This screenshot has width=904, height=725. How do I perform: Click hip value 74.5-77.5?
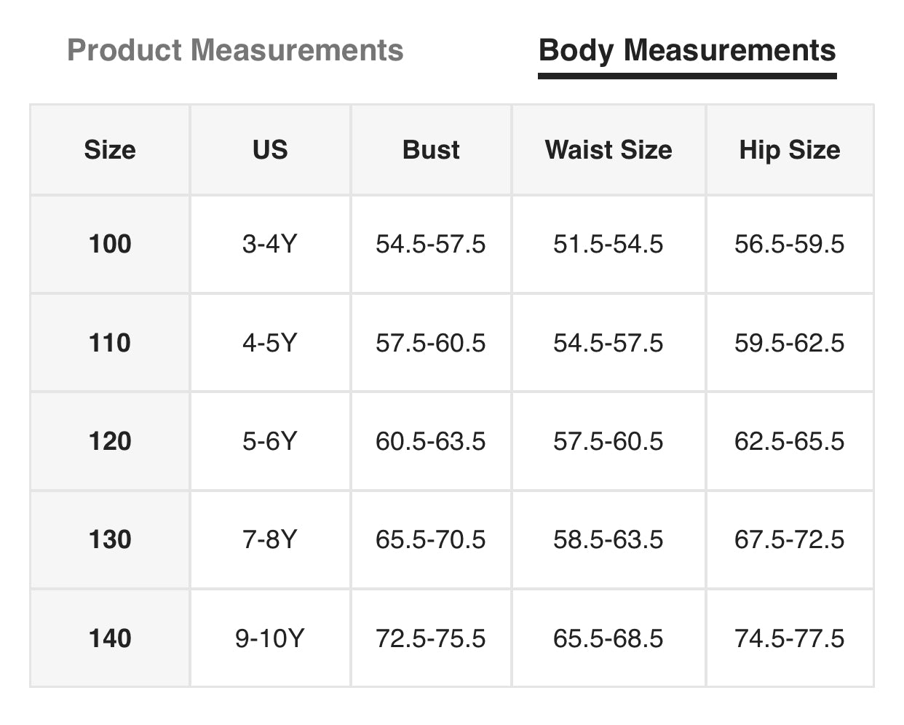790,638
